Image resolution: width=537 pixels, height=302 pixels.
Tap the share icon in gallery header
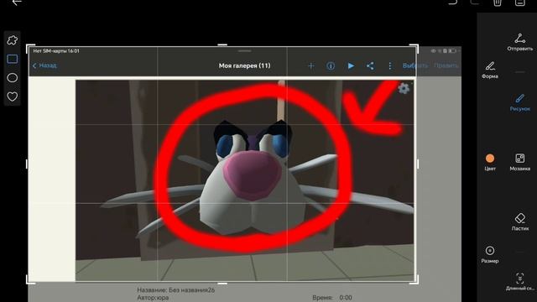pyautogui.click(x=370, y=65)
